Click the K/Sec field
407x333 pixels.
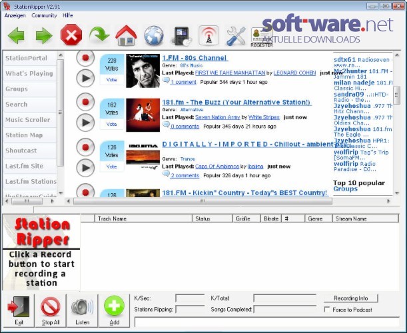(190, 298)
